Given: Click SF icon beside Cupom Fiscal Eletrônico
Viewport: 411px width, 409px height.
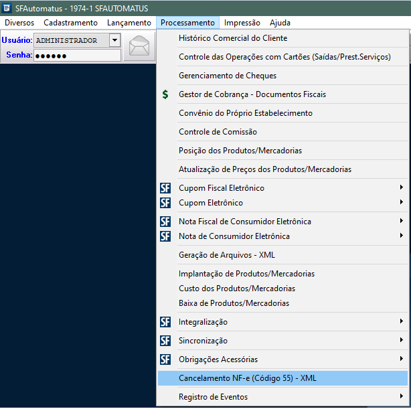Looking at the screenshot, I should pos(165,188).
